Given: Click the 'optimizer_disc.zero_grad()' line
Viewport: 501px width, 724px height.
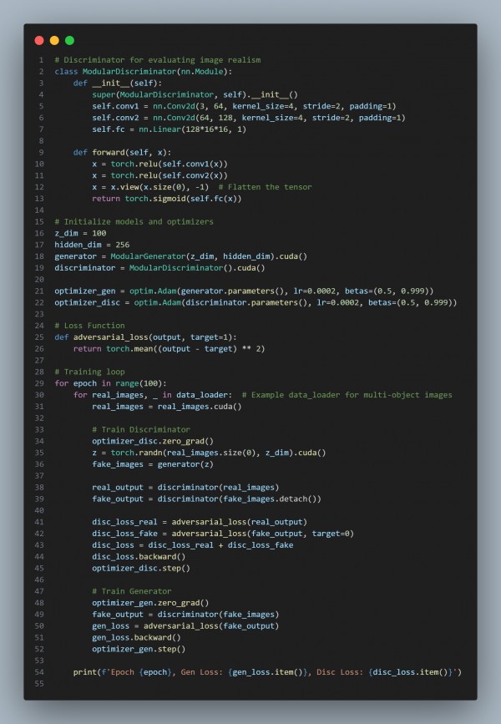Looking at the screenshot, I should point(153,441).
